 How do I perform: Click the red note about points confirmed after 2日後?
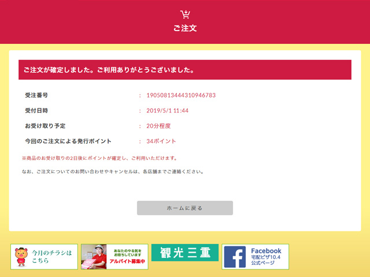[99, 158]
